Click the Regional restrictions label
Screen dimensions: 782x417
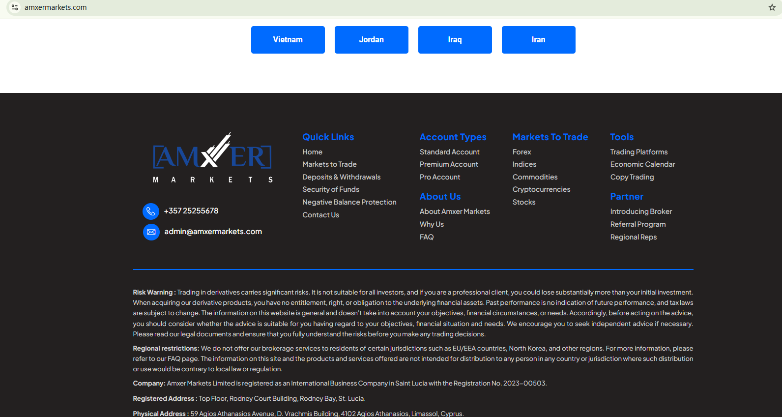pyautogui.click(x=166, y=348)
